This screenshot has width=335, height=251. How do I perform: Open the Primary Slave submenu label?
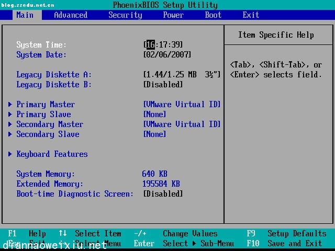click(x=43, y=115)
